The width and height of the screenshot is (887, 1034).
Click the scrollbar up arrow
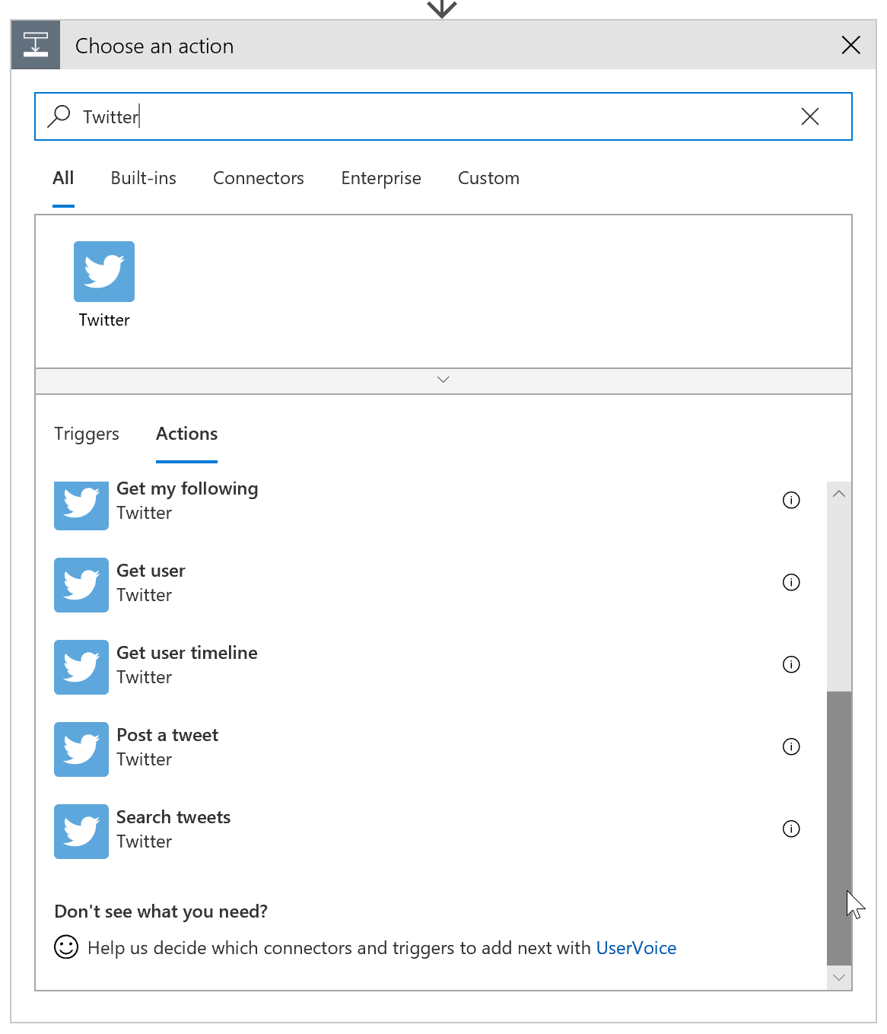839,494
